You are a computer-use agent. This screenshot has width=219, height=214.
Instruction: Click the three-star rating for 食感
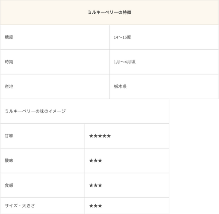pos(95,185)
